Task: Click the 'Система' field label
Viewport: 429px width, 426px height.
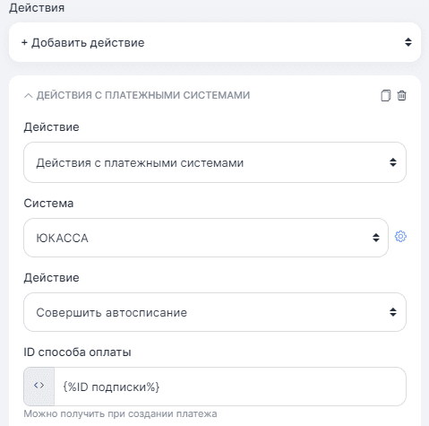Action: pyautogui.click(x=48, y=204)
